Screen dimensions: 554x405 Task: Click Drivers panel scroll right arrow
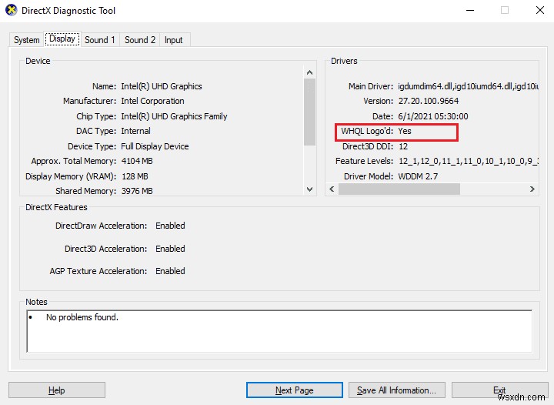[532, 189]
